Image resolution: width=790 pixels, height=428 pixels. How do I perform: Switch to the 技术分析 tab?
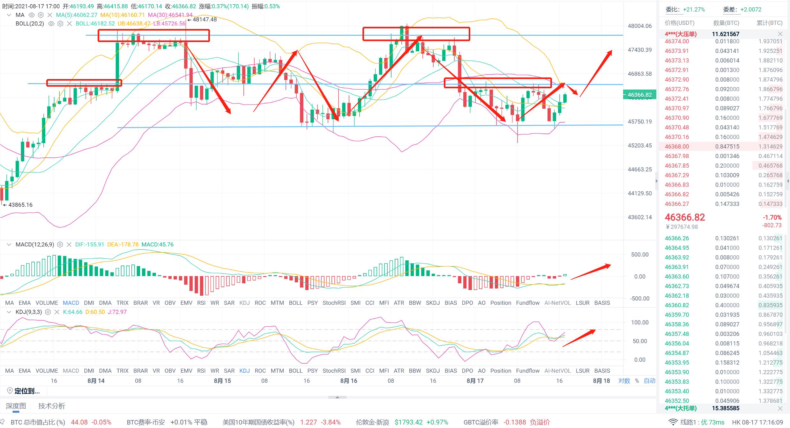(52, 406)
